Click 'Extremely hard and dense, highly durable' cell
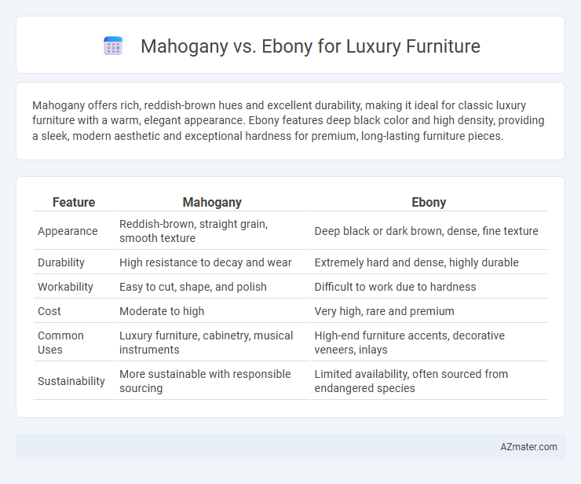 click(x=429, y=262)
